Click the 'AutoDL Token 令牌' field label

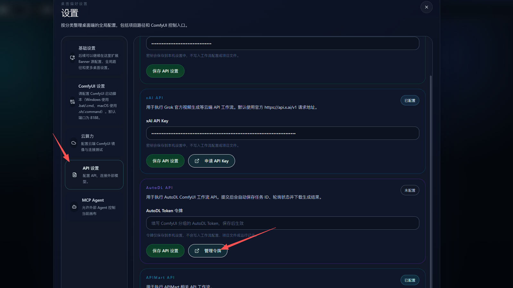pyautogui.click(x=164, y=211)
